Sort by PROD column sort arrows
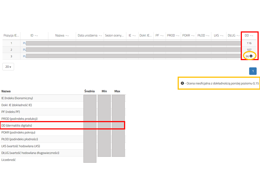The height and width of the screenshot is (195, 260). coord(178,36)
